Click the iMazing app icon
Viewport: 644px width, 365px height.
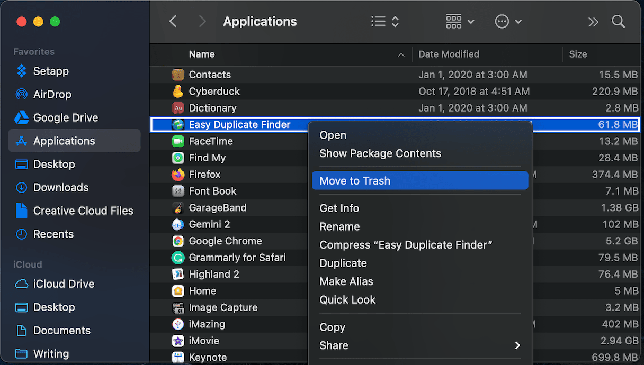[x=178, y=324]
